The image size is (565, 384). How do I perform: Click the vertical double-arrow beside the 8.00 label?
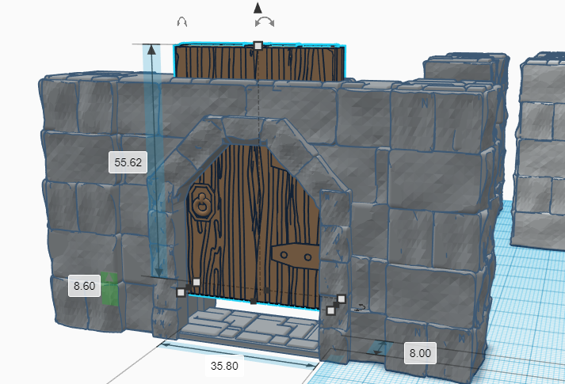point(381,348)
